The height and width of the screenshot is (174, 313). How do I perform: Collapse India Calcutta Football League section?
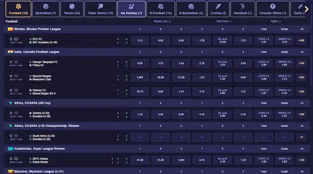click(x=302, y=52)
